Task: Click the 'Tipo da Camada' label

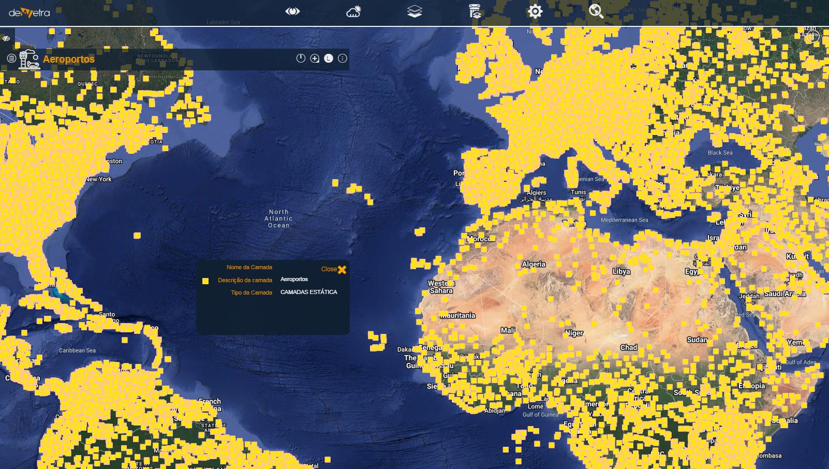Action: 251,292
